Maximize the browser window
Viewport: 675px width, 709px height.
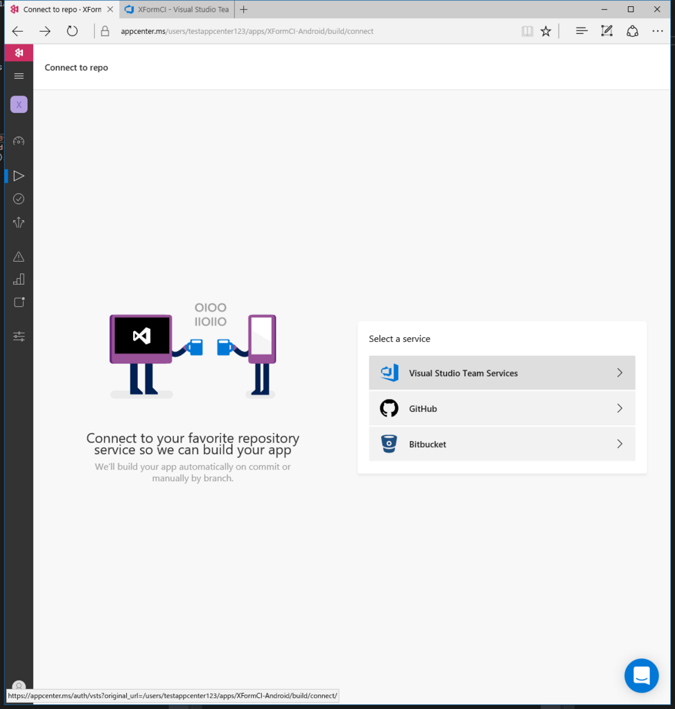[x=631, y=9]
